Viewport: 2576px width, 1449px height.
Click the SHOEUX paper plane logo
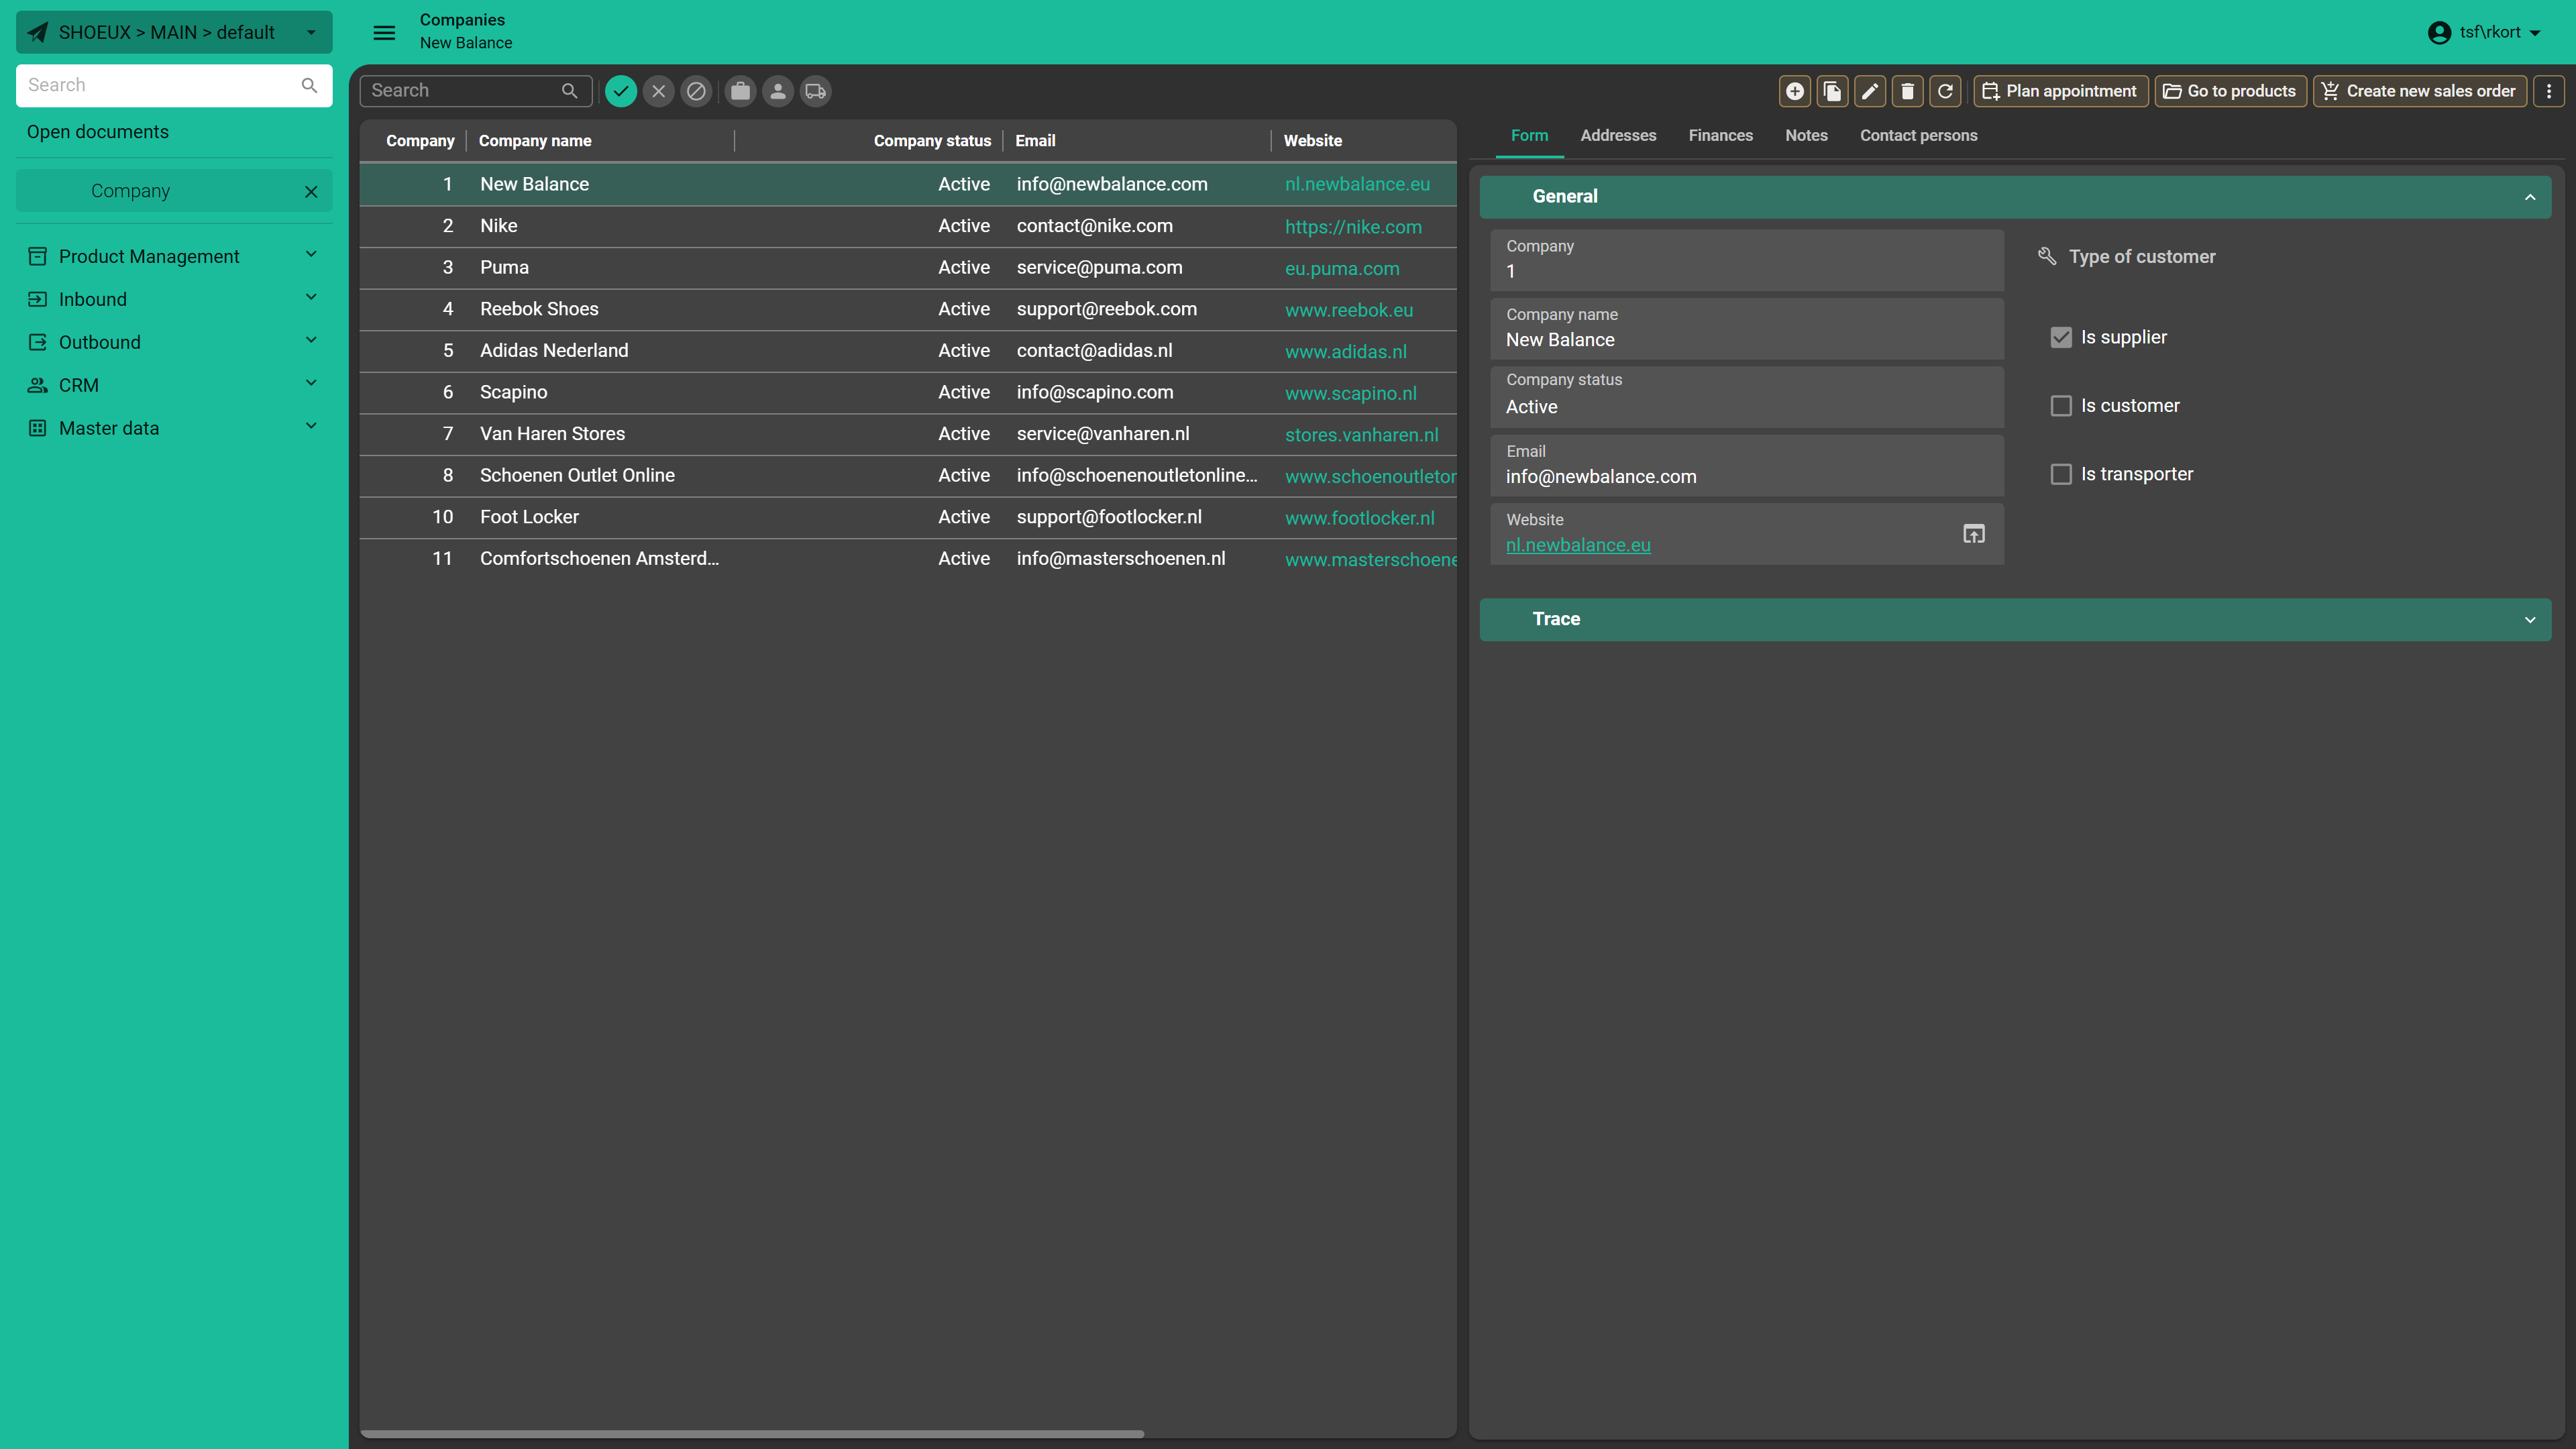point(37,32)
